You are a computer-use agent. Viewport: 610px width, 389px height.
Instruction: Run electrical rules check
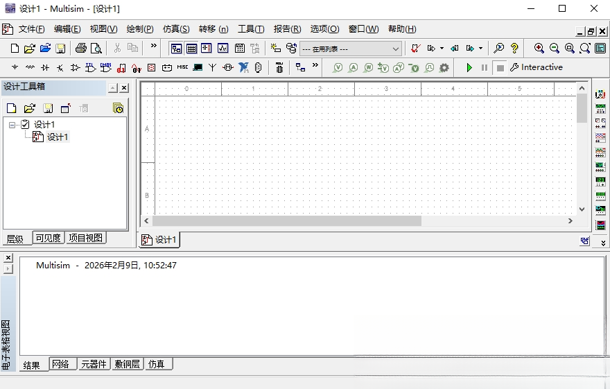(x=415, y=49)
